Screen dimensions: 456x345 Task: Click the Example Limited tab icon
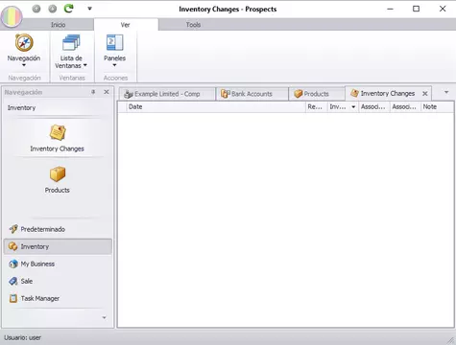pyautogui.click(x=129, y=94)
